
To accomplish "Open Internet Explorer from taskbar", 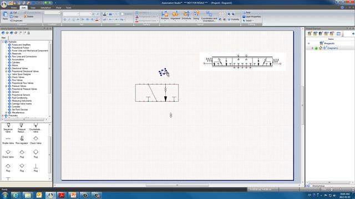I will (16, 195).
